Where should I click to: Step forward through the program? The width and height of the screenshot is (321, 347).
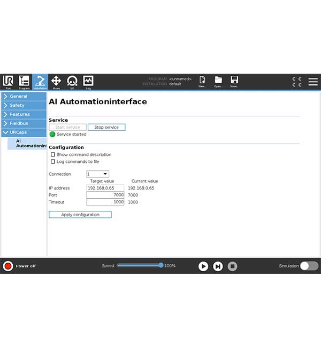pos(218,266)
